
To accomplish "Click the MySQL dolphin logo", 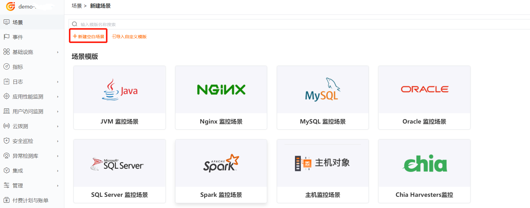I will pos(323,90).
